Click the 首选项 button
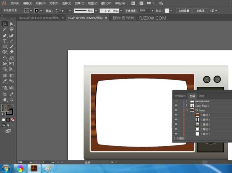The height and width of the screenshot is (173, 232). [200, 11]
